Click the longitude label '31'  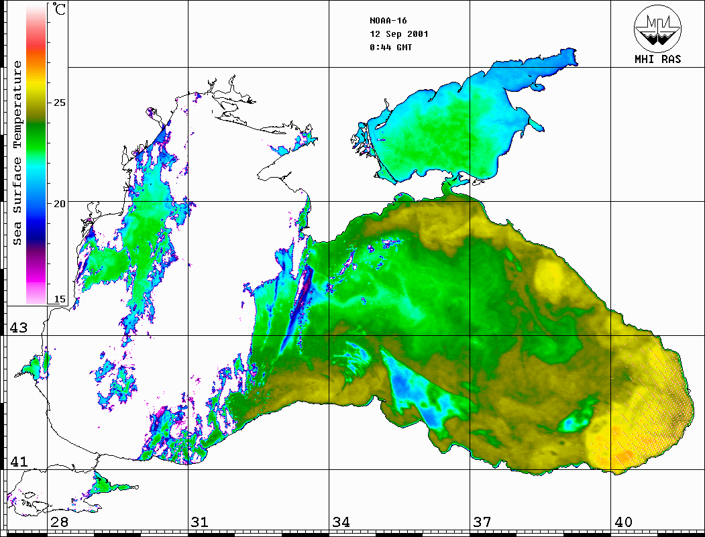point(200,522)
